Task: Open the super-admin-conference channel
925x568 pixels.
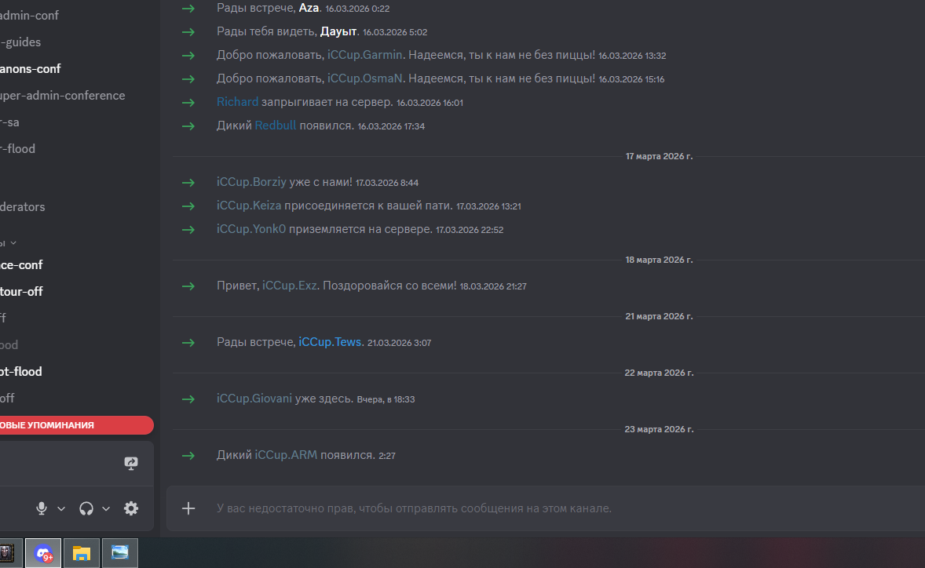Action: pos(63,96)
